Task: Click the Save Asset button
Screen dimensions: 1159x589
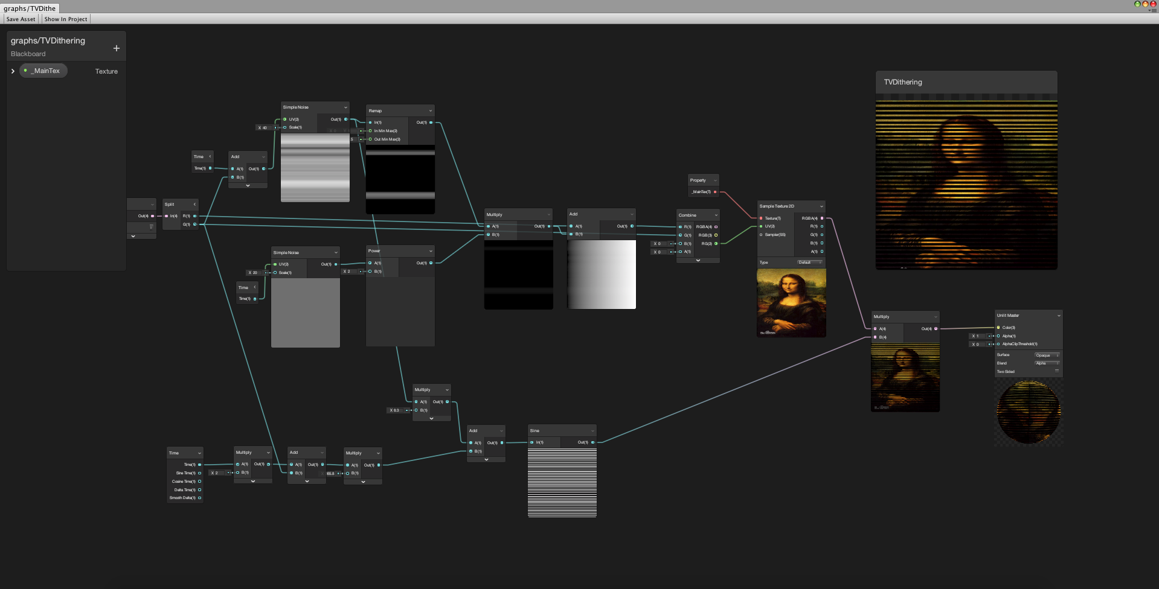Action: pos(21,19)
